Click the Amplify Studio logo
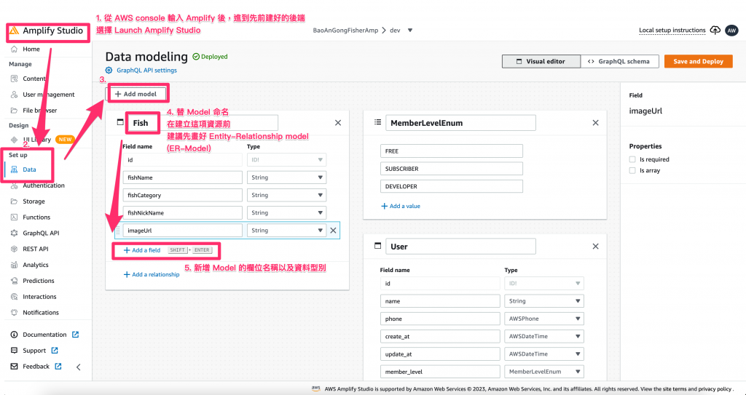Screen dimensions: 746x395 pos(15,31)
